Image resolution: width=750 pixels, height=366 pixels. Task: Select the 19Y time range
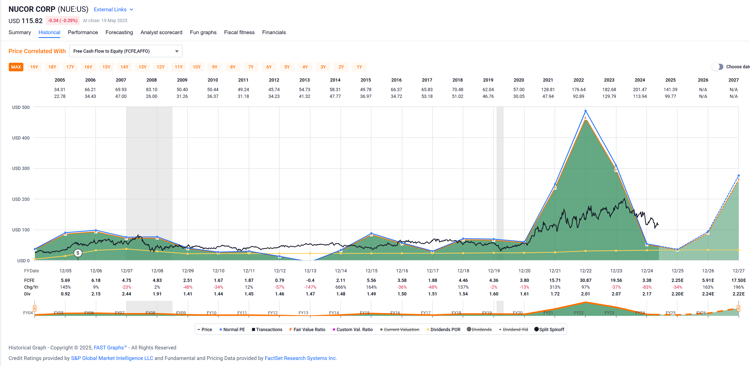point(34,67)
